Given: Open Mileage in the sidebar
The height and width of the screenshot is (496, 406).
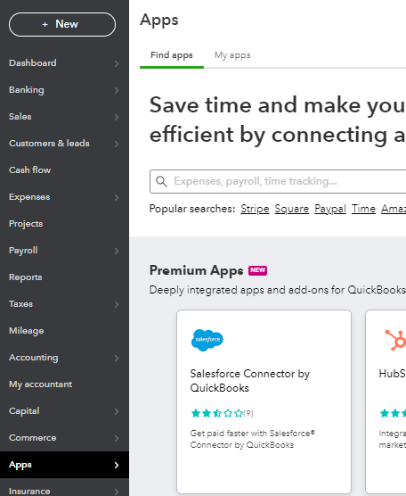Looking at the screenshot, I should pyautogui.click(x=26, y=331).
